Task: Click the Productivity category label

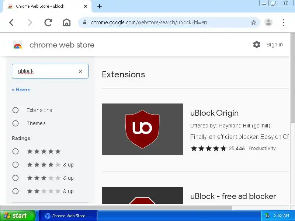Action: (262, 148)
